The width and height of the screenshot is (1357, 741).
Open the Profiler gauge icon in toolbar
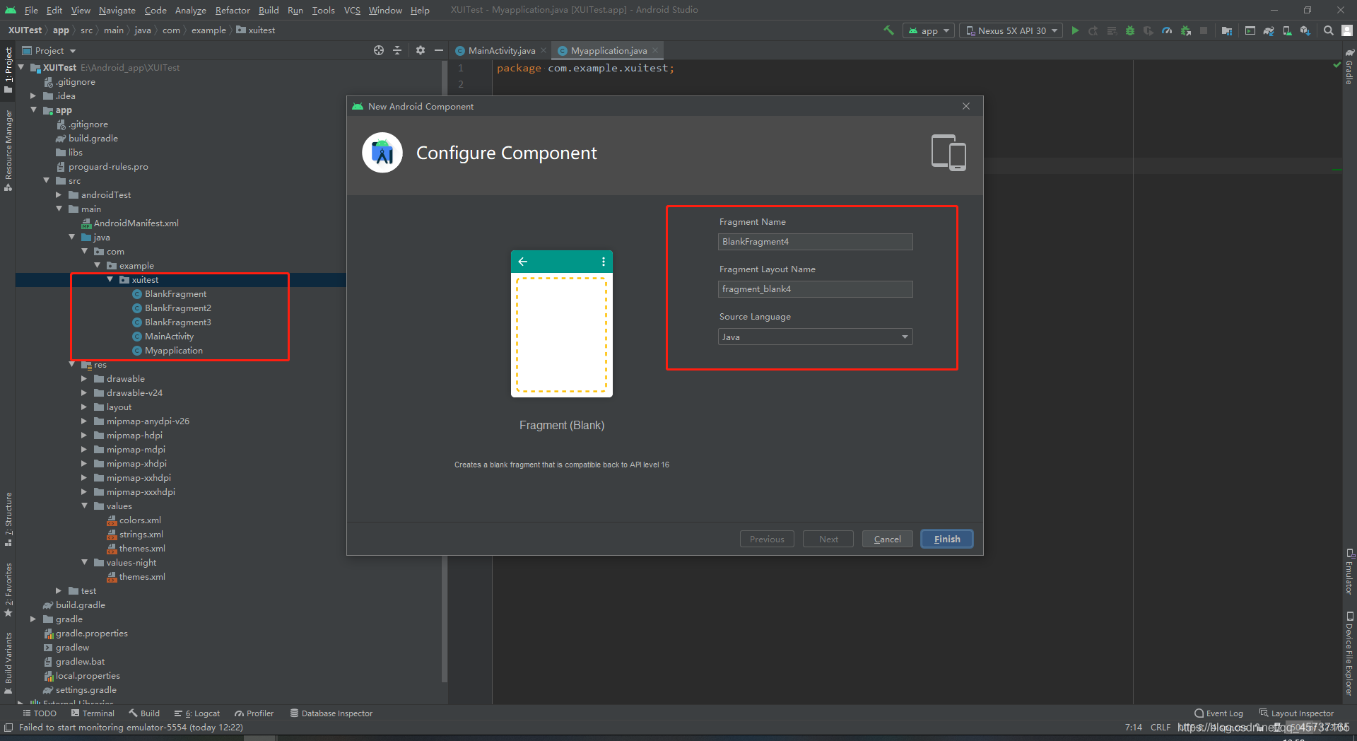[1167, 30]
